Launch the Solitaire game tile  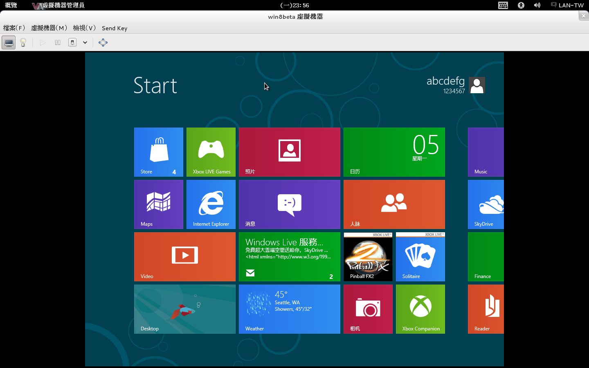(x=420, y=256)
